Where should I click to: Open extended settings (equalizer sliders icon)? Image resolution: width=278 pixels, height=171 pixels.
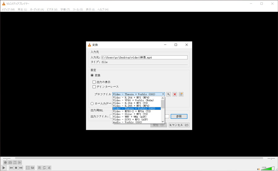32,168
